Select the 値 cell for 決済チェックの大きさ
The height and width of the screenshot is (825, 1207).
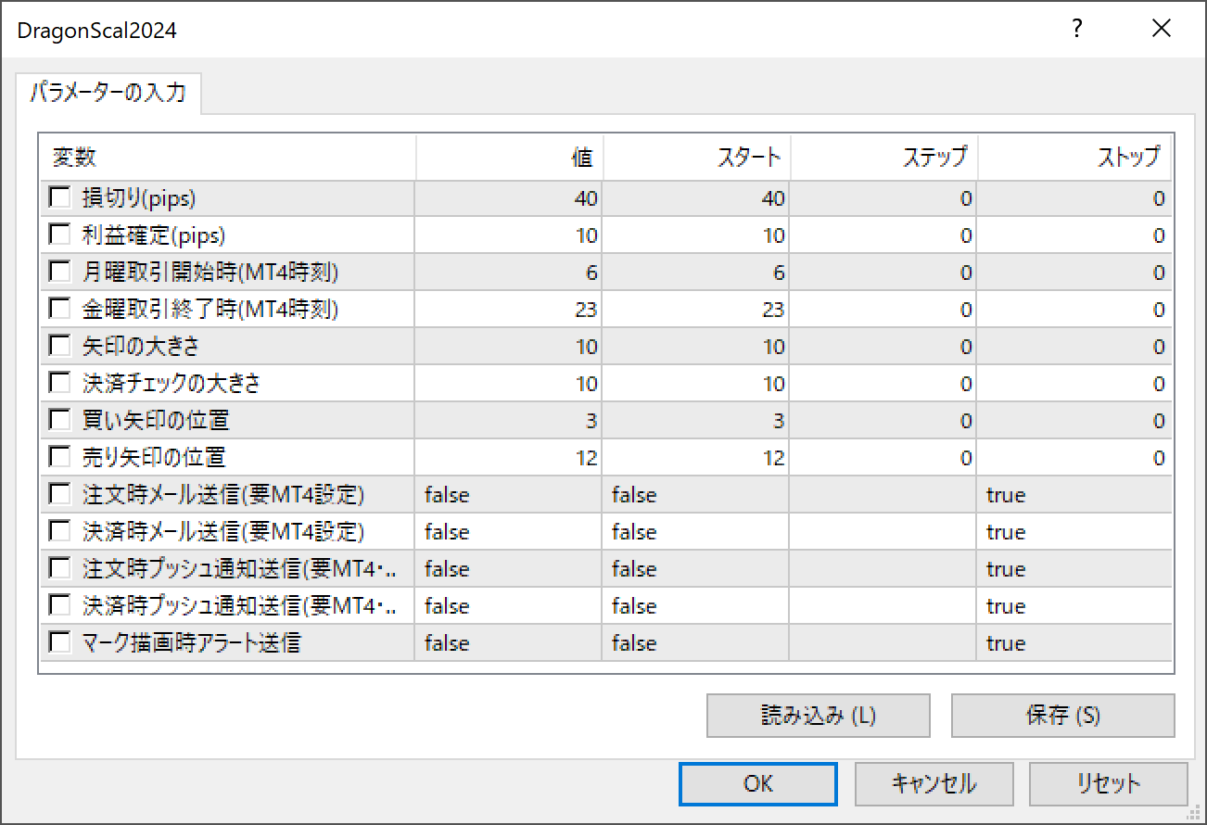pos(509,383)
